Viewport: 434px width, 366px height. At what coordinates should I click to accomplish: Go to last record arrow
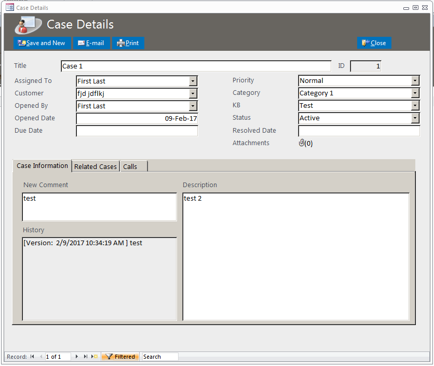tap(86, 357)
